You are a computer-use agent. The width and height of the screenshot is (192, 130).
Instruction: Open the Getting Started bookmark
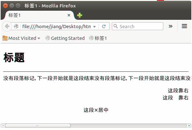coord(65,38)
